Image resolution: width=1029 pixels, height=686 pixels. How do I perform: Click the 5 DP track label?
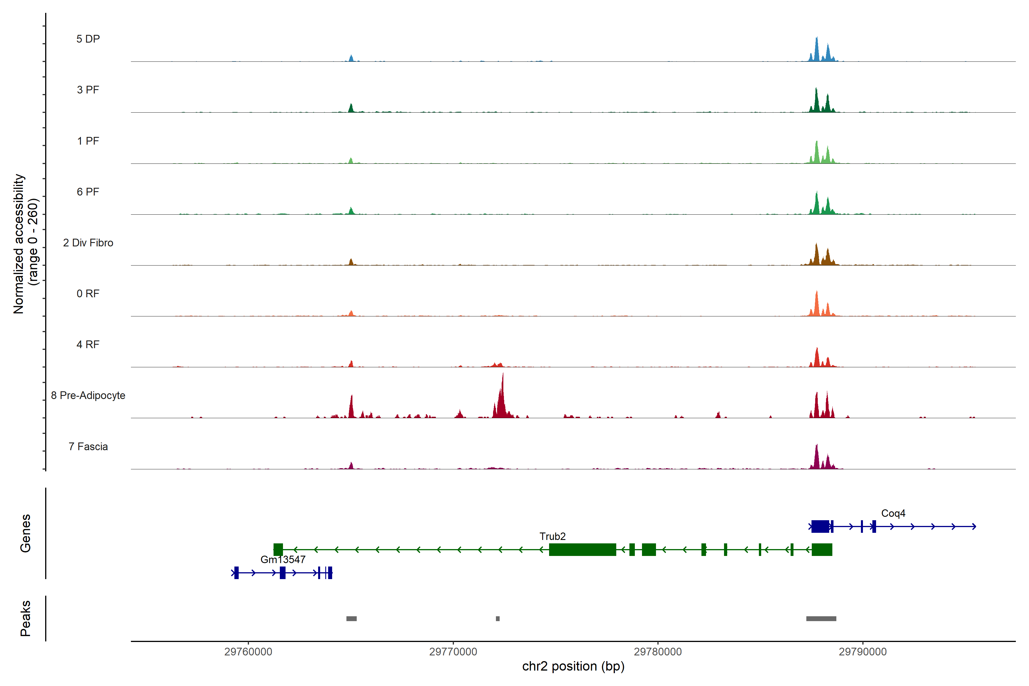click(x=88, y=39)
